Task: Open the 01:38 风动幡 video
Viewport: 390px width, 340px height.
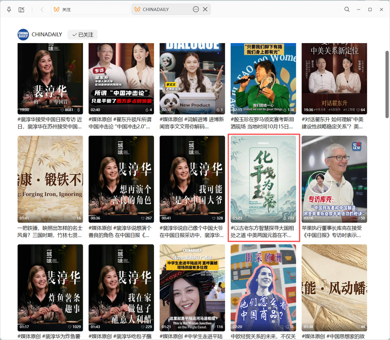Action: (334, 288)
